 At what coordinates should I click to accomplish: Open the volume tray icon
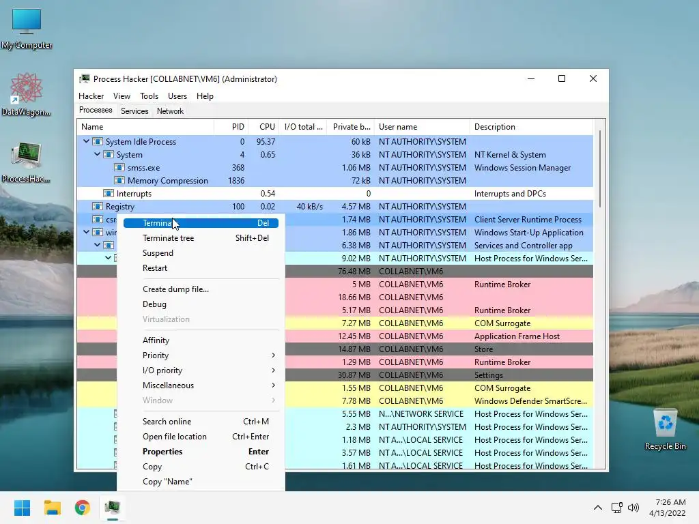(633, 508)
